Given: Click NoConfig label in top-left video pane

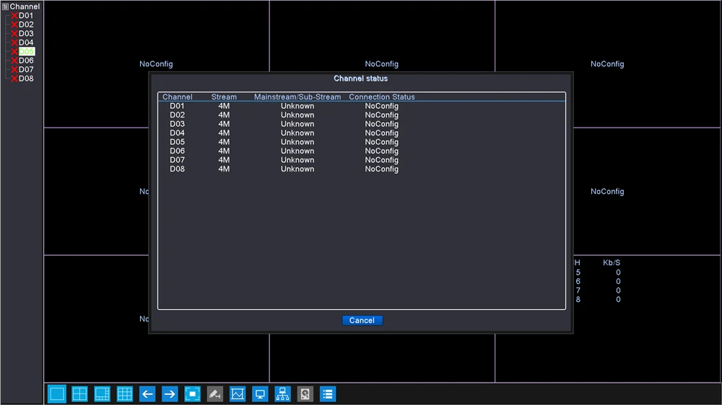Looking at the screenshot, I should [x=156, y=64].
